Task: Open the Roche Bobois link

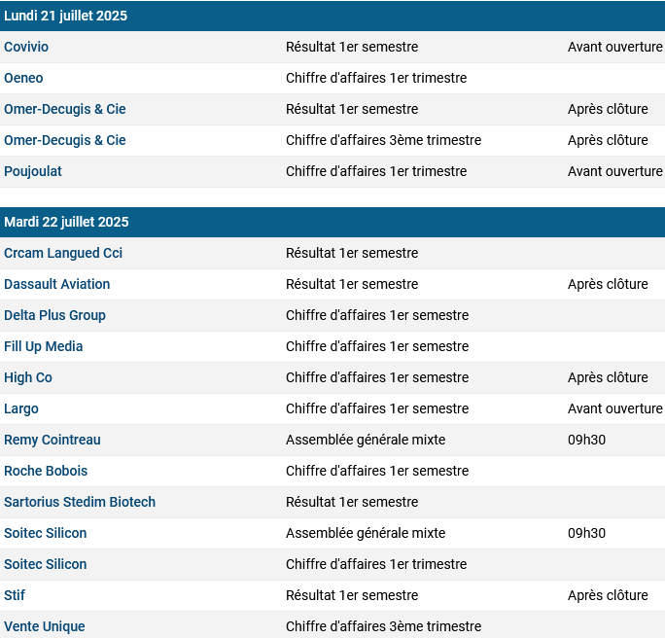Action: click(x=46, y=471)
